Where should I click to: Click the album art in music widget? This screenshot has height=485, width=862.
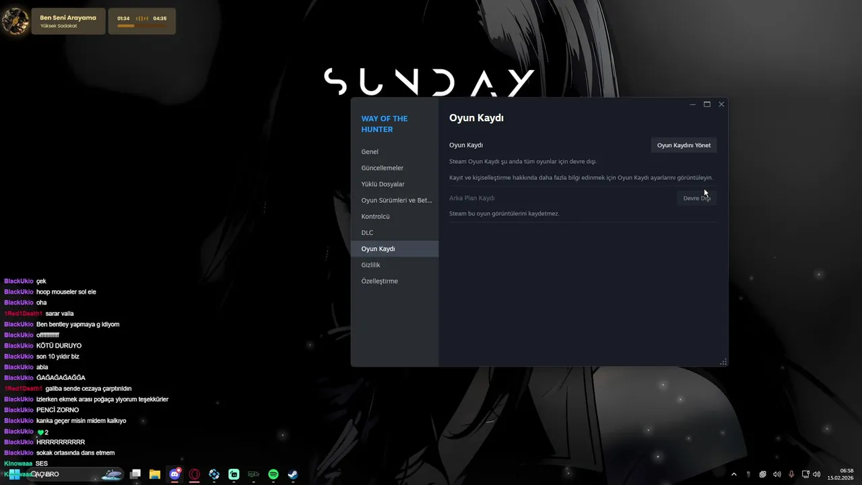(15, 21)
